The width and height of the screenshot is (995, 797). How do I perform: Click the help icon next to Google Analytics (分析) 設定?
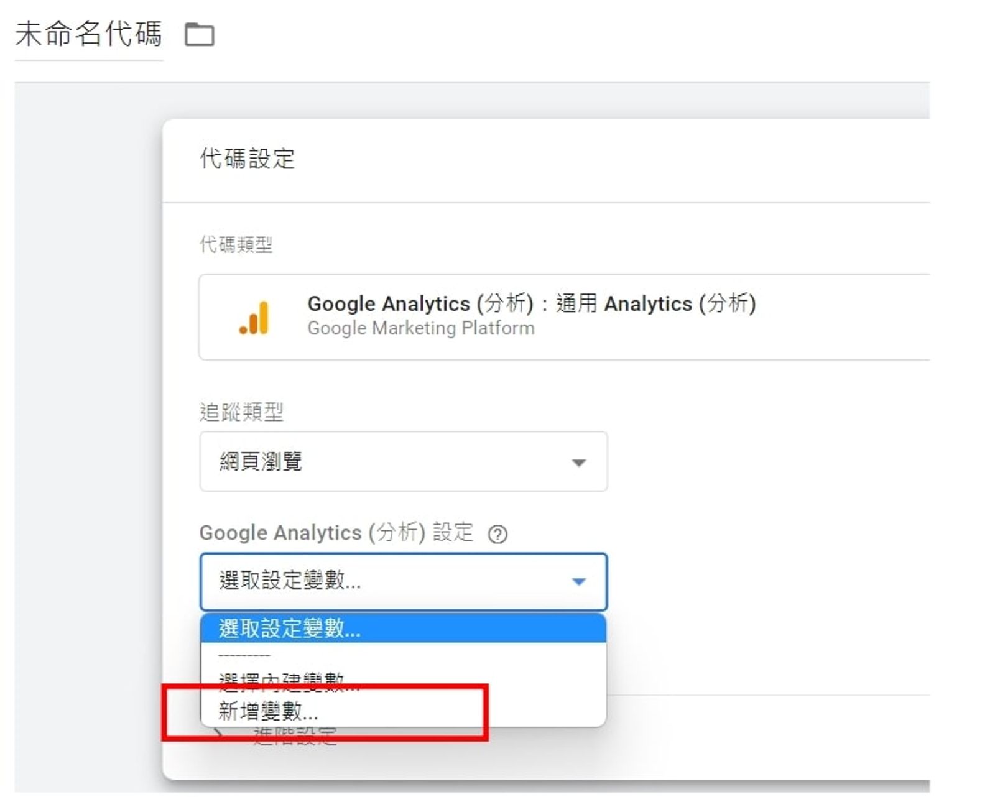[x=497, y=534]
